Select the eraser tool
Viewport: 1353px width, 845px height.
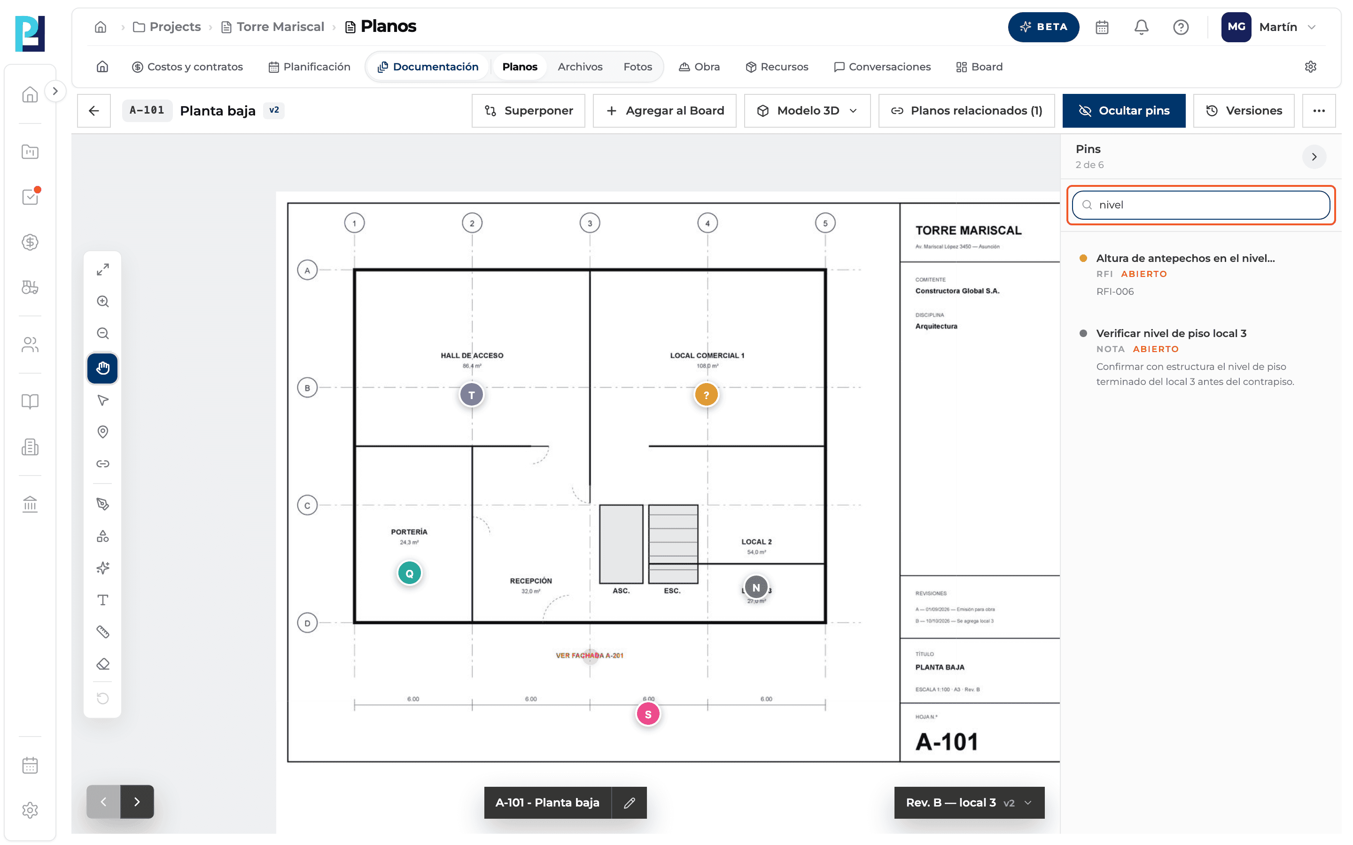[x=102, y=664]
